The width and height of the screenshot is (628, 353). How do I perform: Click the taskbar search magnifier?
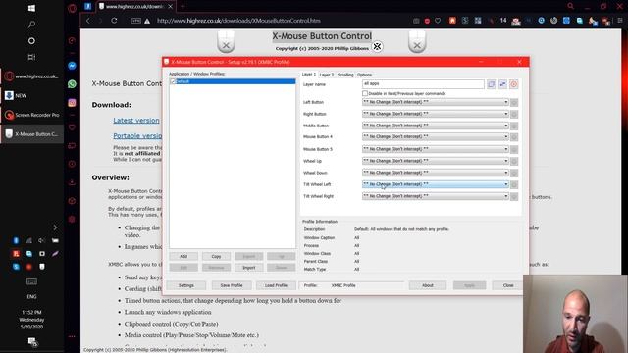[31, 25]
